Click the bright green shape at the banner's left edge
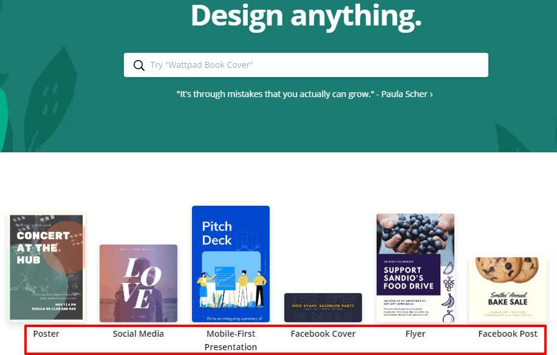The image size is (557, 355). pos(4,115)
